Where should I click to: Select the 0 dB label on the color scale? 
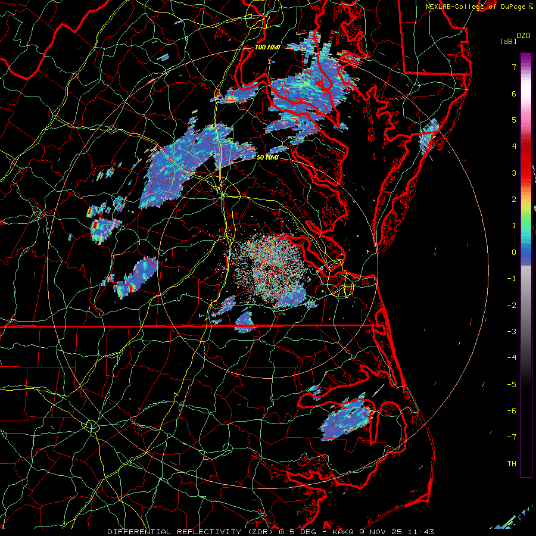pyautogui.click(x=514, y=253)
